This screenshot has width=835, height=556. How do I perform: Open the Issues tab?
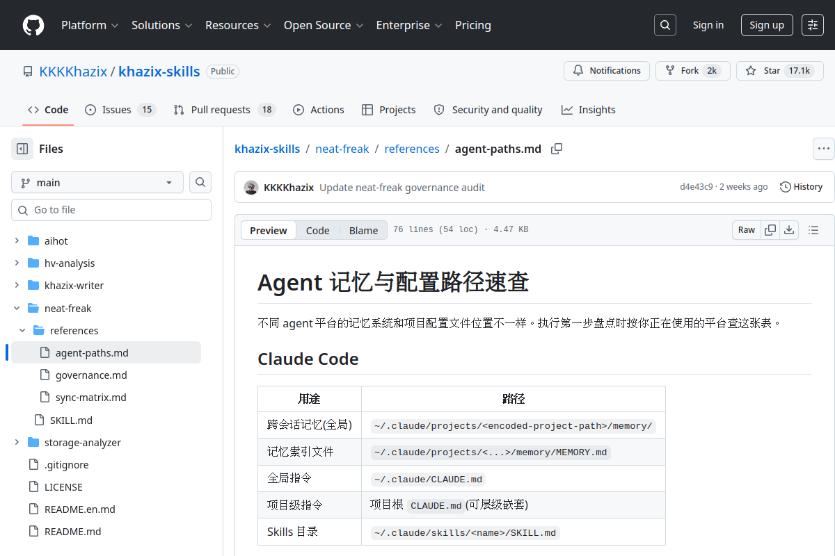click(x=120, y=110)
